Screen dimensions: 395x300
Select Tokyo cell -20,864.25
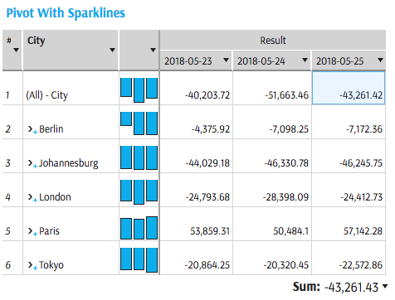point(196,259)
